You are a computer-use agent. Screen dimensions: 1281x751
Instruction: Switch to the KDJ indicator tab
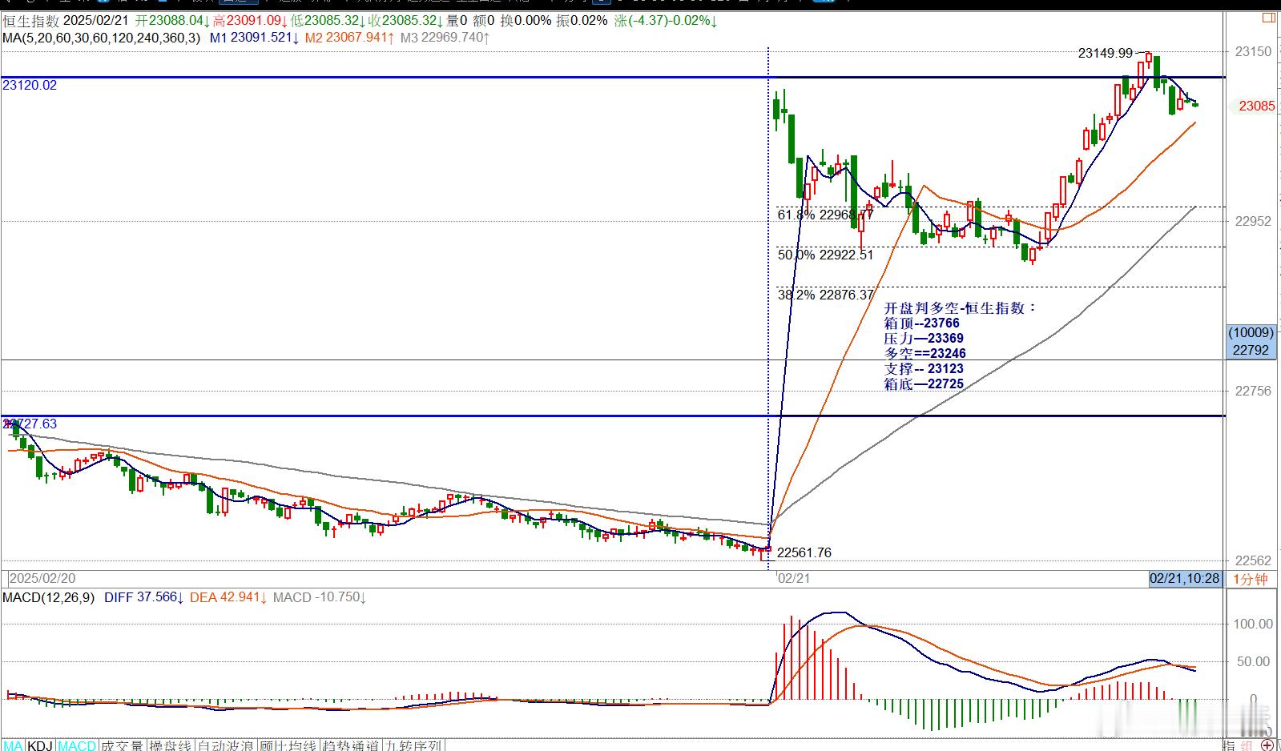click(x=40, y=745)
